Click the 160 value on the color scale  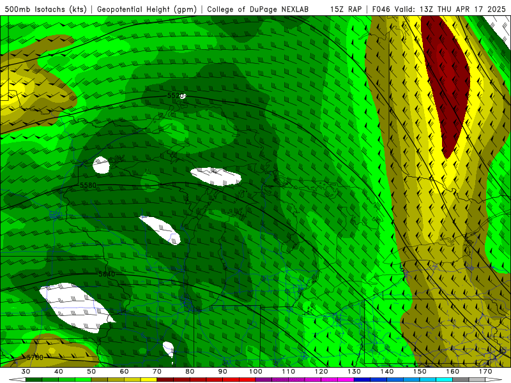pos(453,372)
